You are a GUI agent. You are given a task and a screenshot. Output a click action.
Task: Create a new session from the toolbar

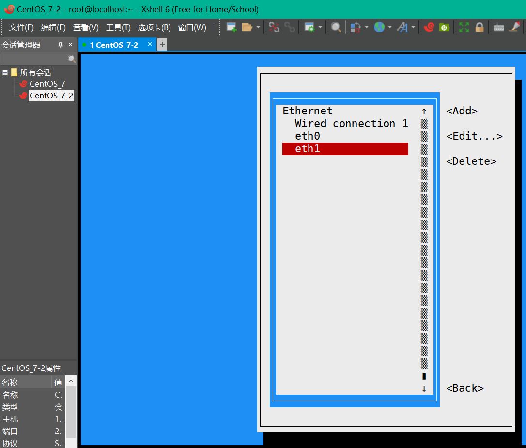232,27
